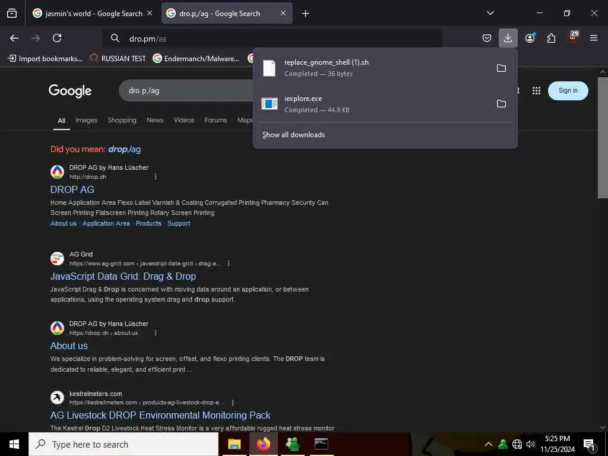Viewport: 608px width, 456px height.
Task: Open a new browser tab
Action: (306, 14)
